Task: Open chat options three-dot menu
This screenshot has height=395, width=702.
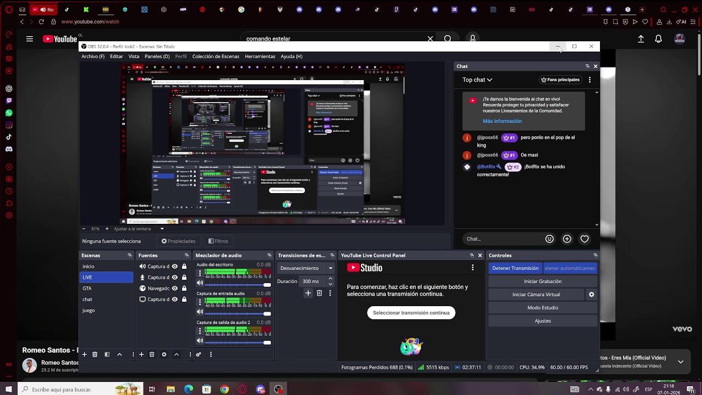Action: point(590,80)
